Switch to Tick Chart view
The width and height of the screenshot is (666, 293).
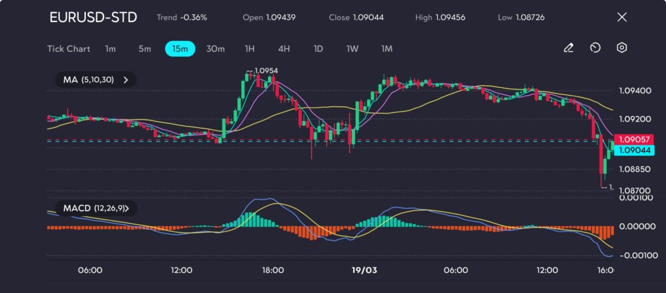(68, 49)
